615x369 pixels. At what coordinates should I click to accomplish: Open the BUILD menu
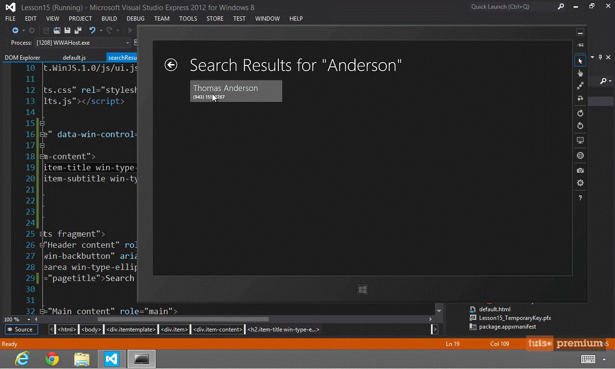[109, 19]
